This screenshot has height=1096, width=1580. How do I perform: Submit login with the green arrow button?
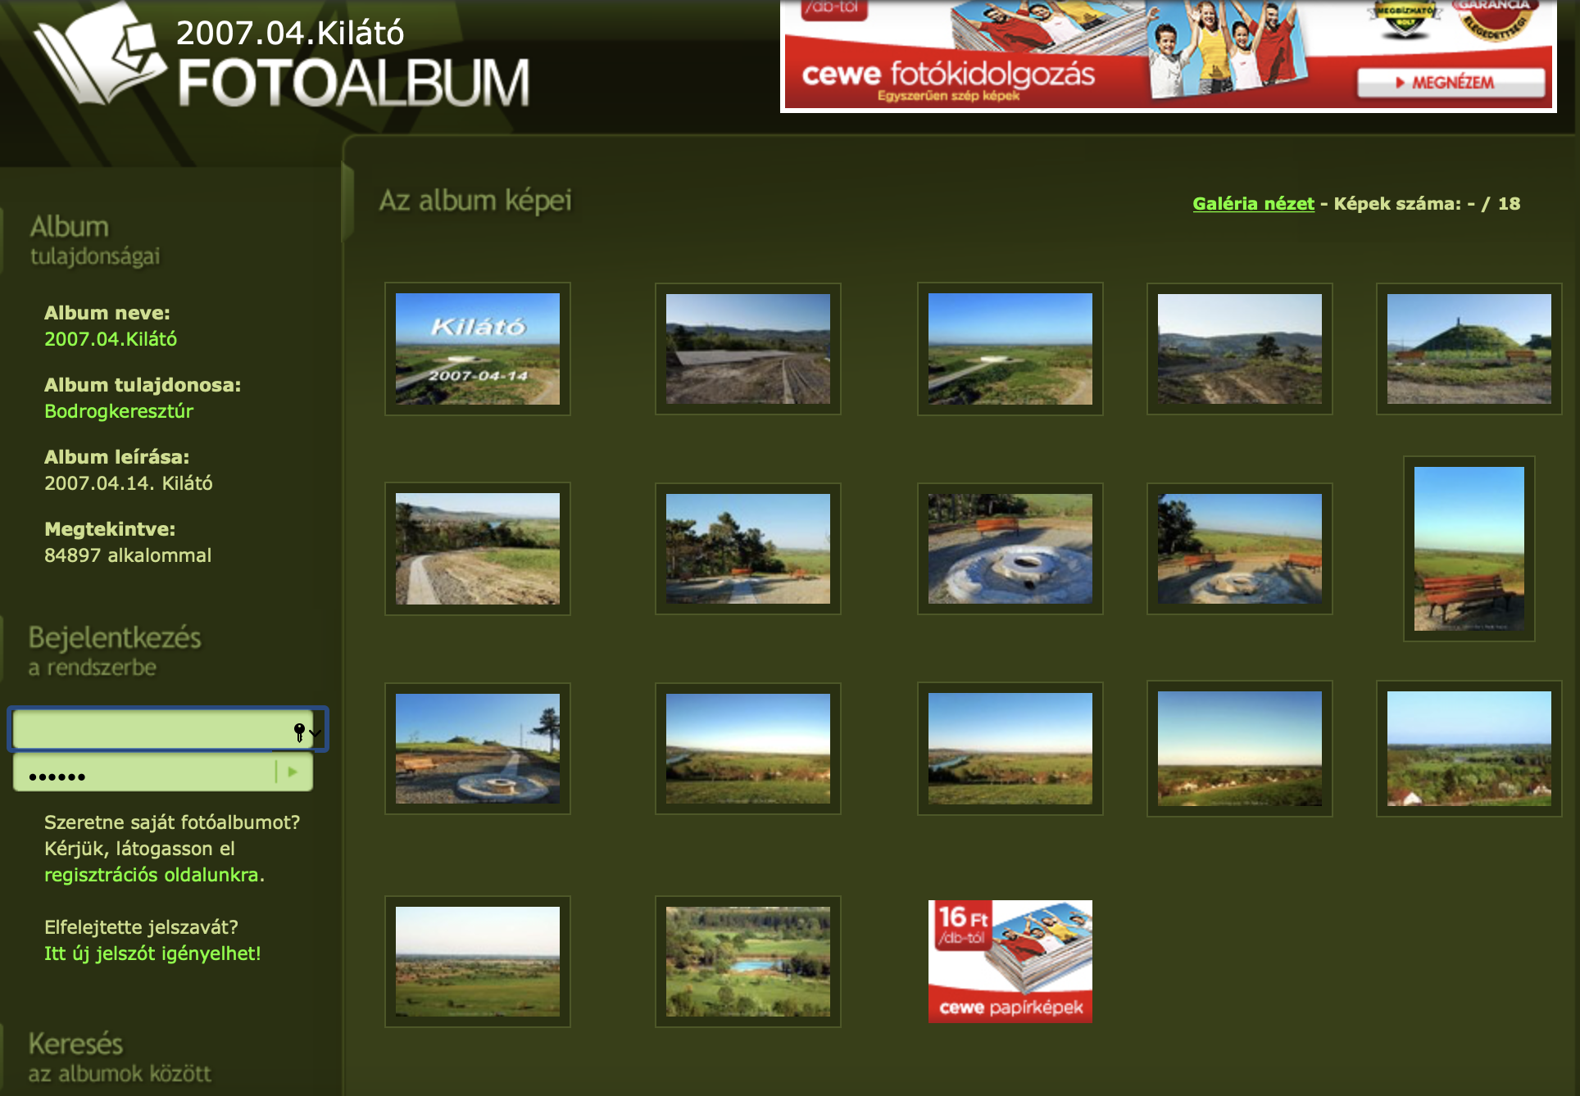(293, 772)
